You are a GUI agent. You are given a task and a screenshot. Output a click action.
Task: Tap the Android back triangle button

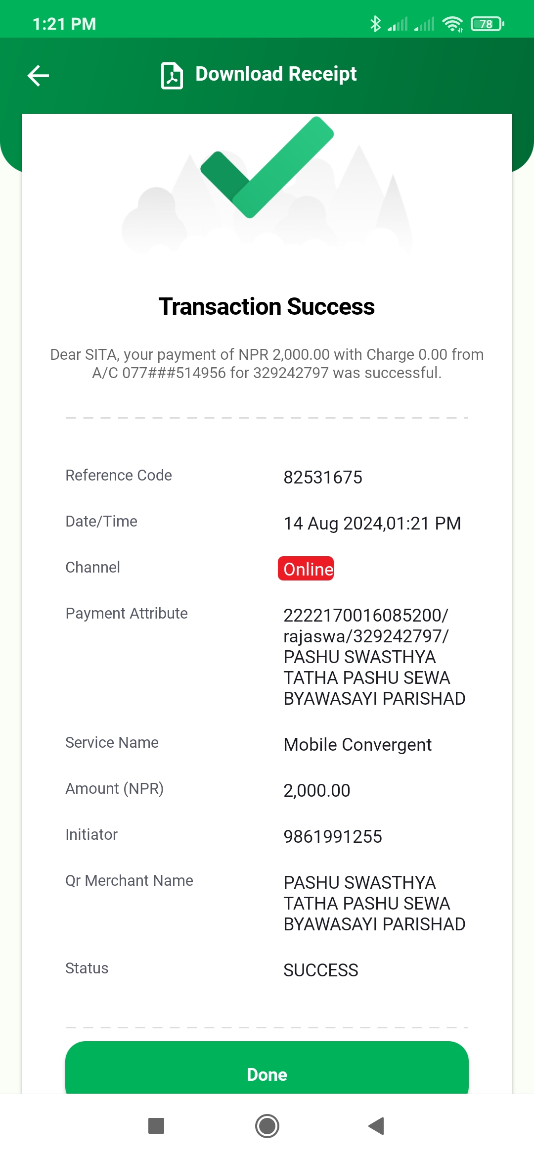(376, 1126)
